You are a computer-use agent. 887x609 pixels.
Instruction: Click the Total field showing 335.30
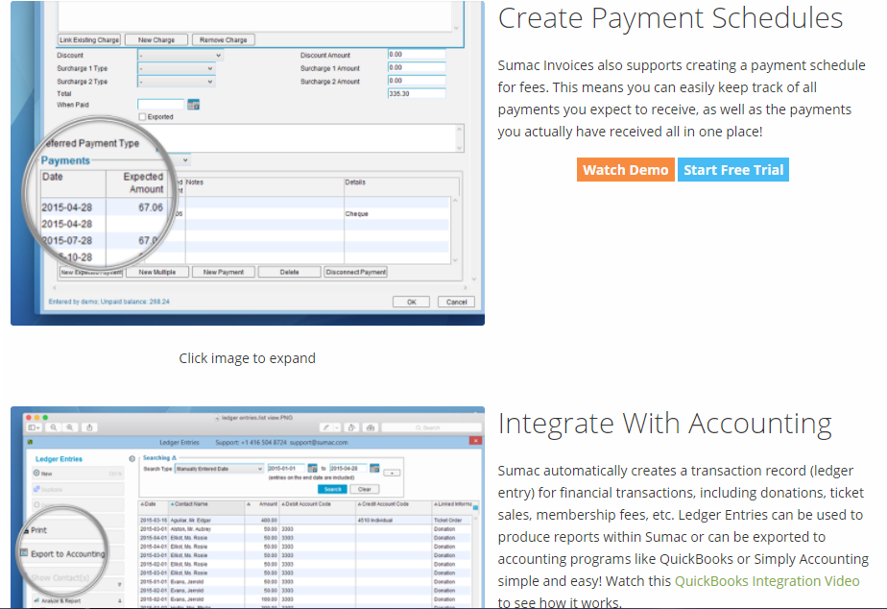417,93
